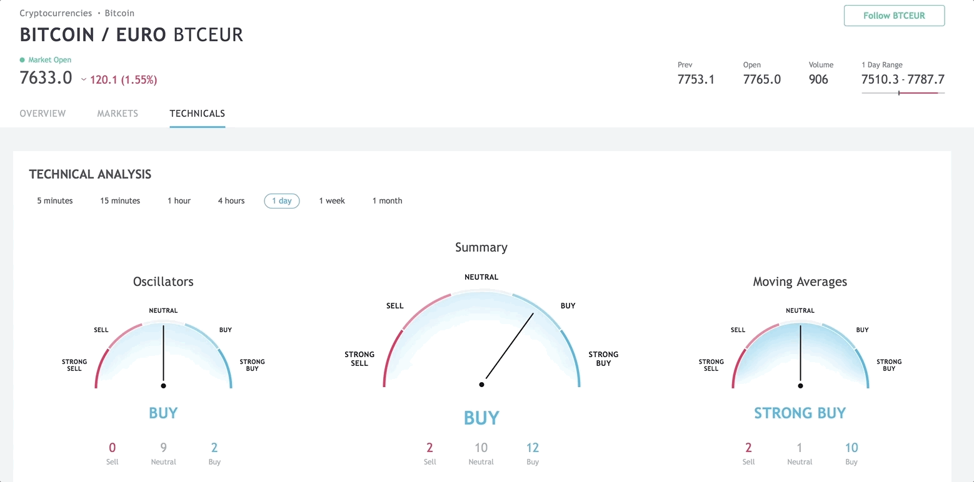Click the down arrow beside price change
The image size is (974, 482).
pyautogui.click(x=84, y=80)
